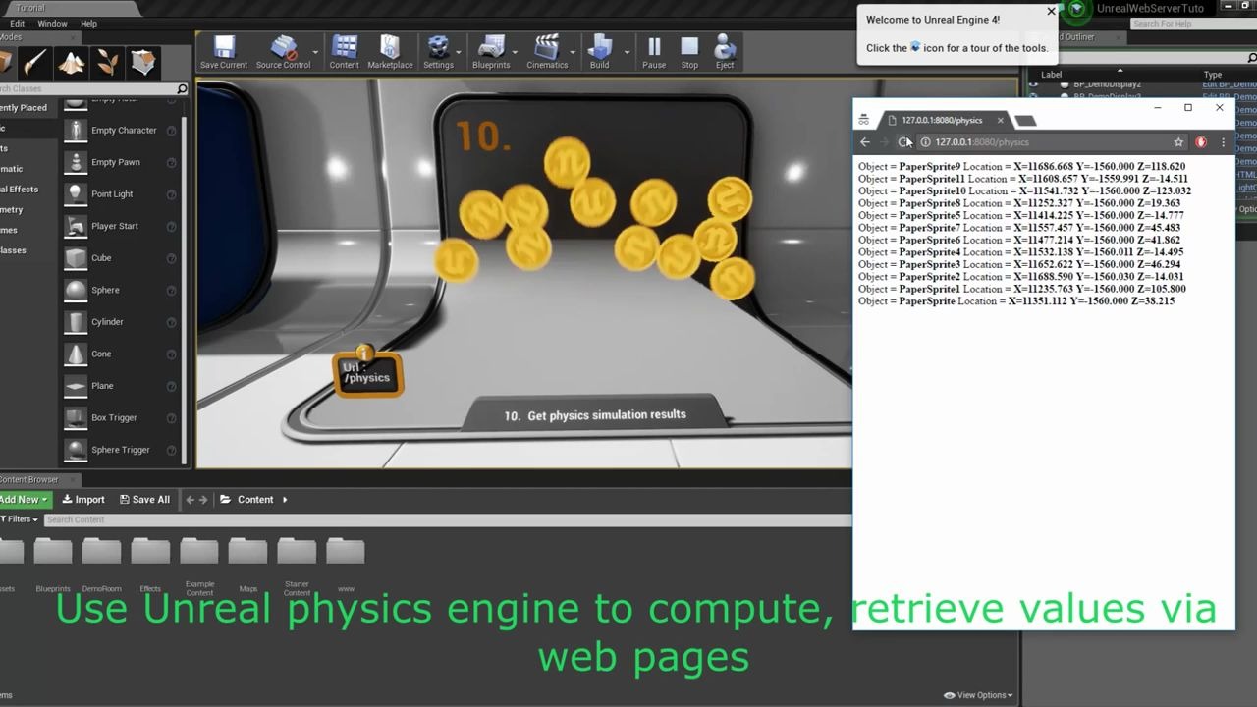Viewport: 1257px width, 707px height.
Task: Open the Help menu
Action: pos(88,24)
